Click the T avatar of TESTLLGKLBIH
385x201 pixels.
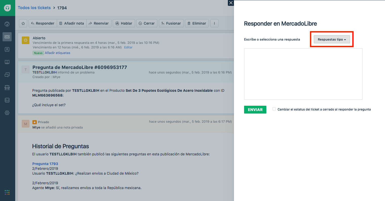pos(26,70)
